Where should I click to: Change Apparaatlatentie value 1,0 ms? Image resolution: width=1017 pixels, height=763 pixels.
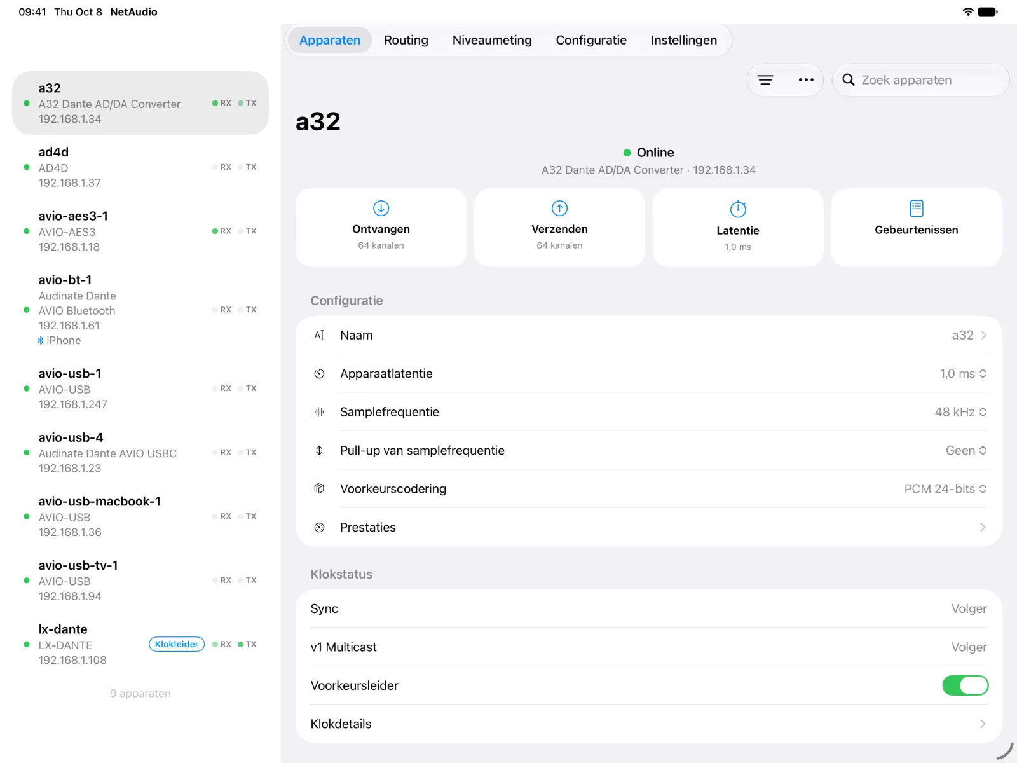tap(963, 374)
